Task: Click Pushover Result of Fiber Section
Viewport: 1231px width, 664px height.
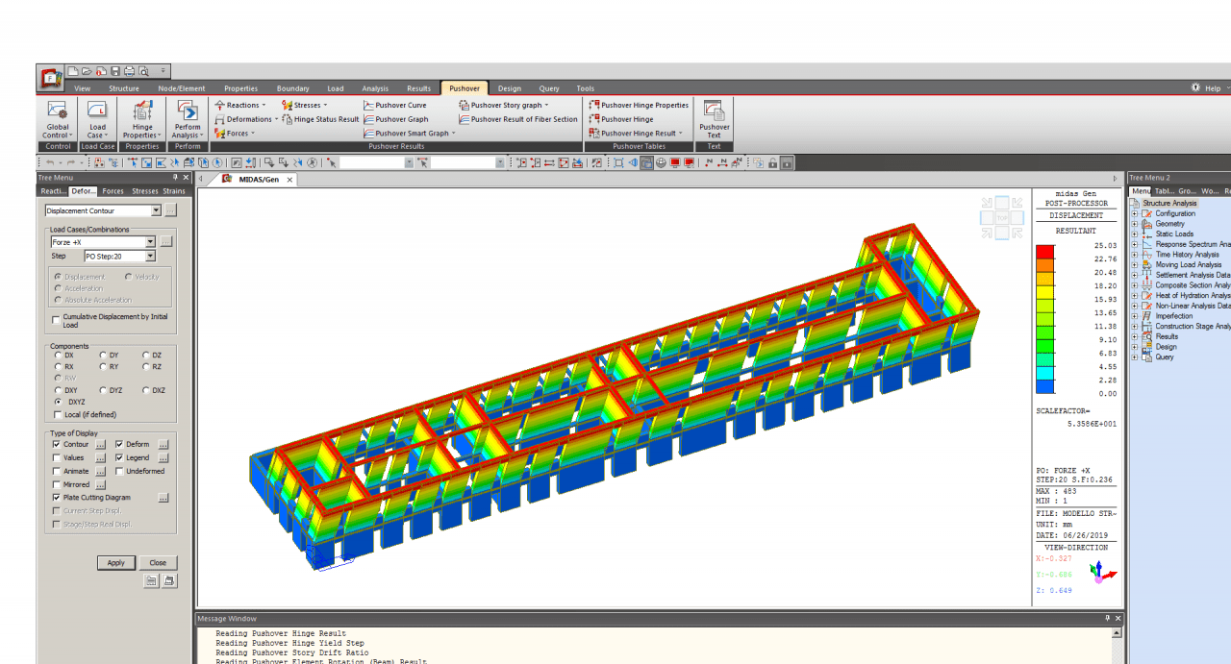Action: click(465, 119)
